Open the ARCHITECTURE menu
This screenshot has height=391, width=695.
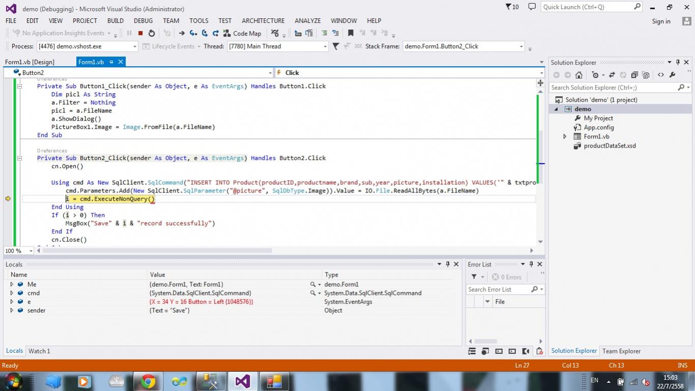coord(263,21)
